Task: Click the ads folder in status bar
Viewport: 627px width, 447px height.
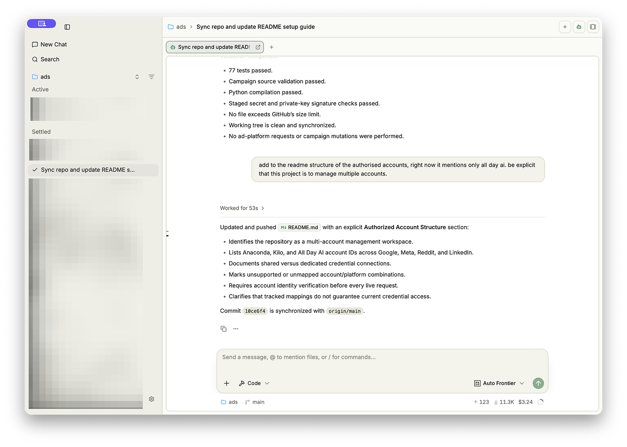Action: pos(229,402)
